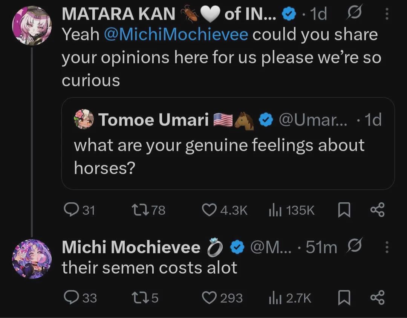
Task: Open more options on Michi's reply
Action: (x=386, y=247)
